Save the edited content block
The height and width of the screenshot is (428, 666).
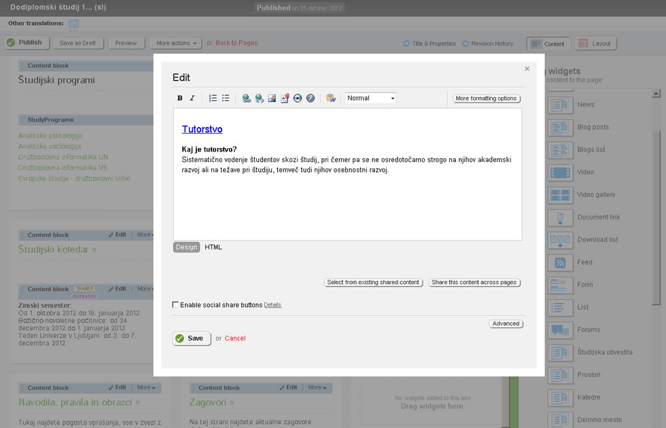(x=192, y=338)
